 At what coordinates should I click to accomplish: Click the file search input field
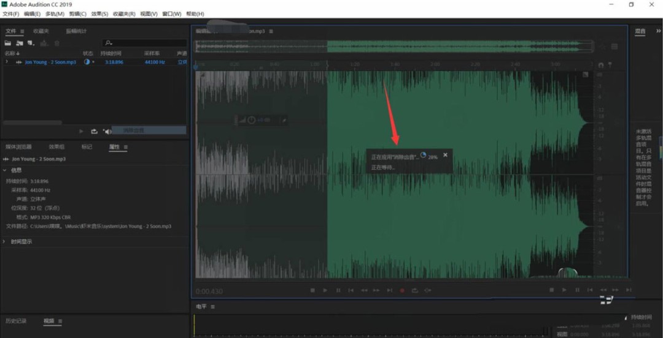coord(147,43)
